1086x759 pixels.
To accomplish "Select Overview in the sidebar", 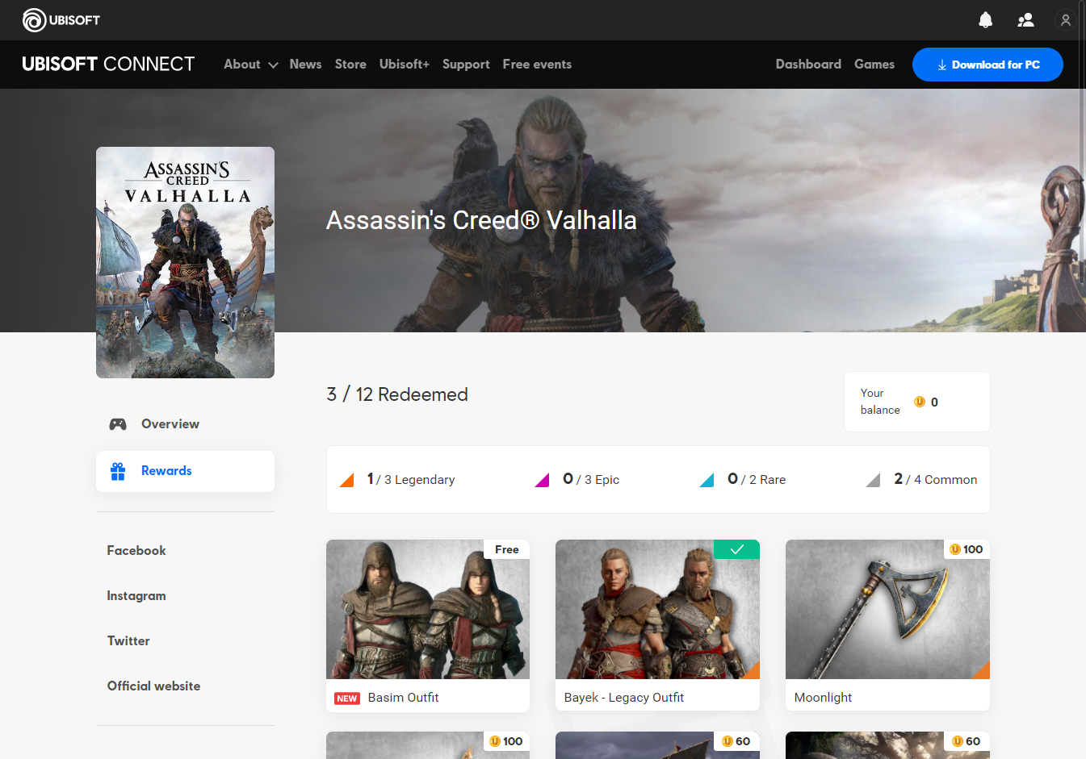I will click(185, 424).
